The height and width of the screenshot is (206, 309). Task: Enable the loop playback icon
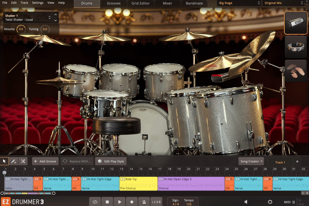point(95,202)
